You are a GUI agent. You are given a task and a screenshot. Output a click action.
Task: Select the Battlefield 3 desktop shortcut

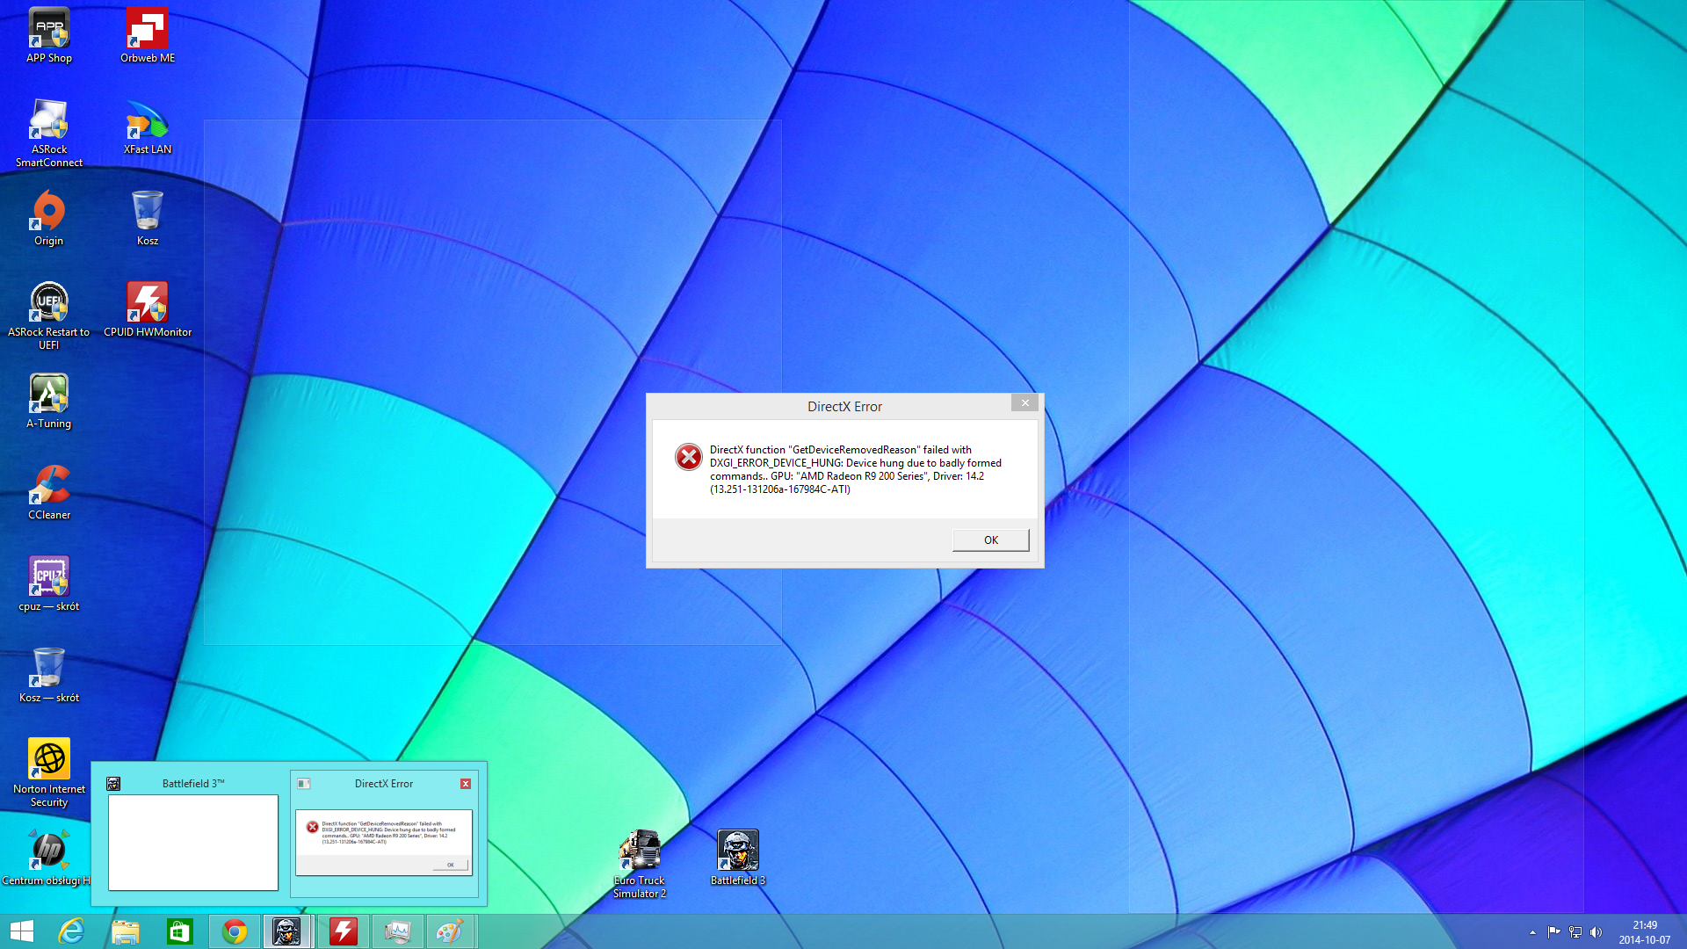(738, 858)
